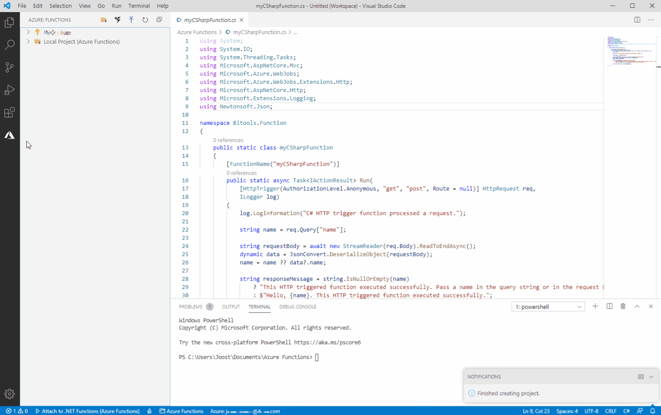Maximize the panel with the chevron-up control
Screen dimensions: 661x415
637,306
